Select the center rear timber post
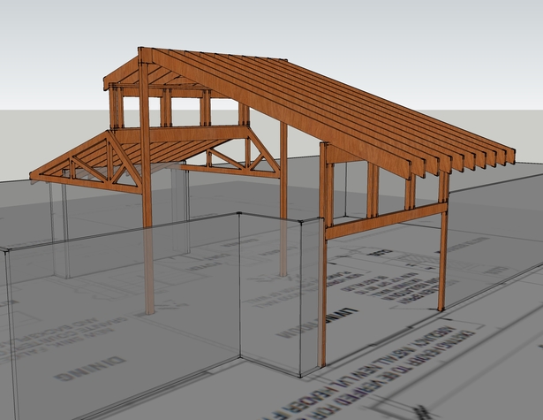Image resolution: width=543 pixels, height=420 pixels. [x=283, y=198]
